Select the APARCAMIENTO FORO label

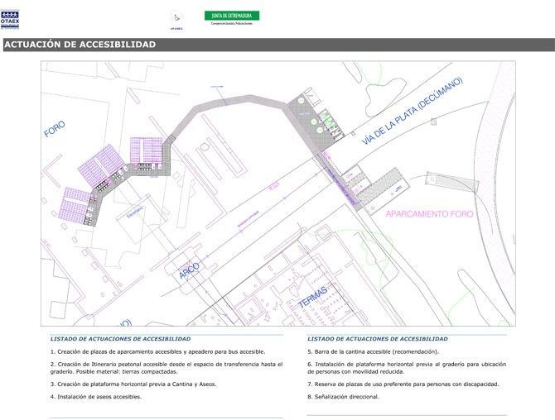click(x=429, y=213)
